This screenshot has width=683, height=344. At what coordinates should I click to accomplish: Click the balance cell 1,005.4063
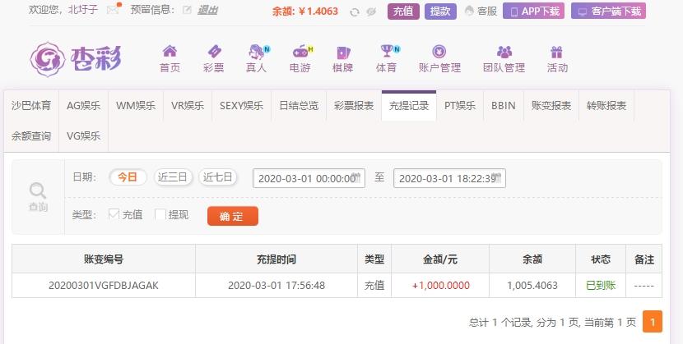532,286
